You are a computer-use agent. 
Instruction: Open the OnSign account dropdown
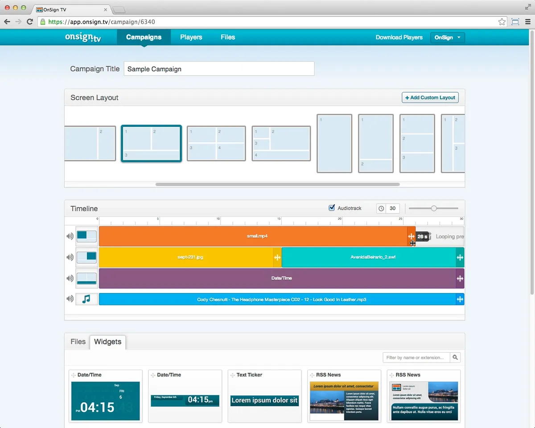pos(448,37)
